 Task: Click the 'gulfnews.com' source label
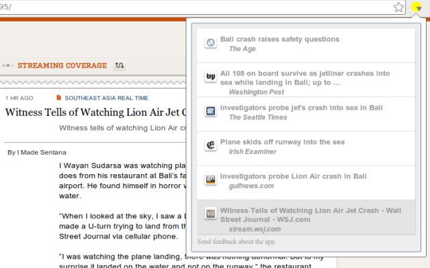pyautogui.click(x=251, y=186)
